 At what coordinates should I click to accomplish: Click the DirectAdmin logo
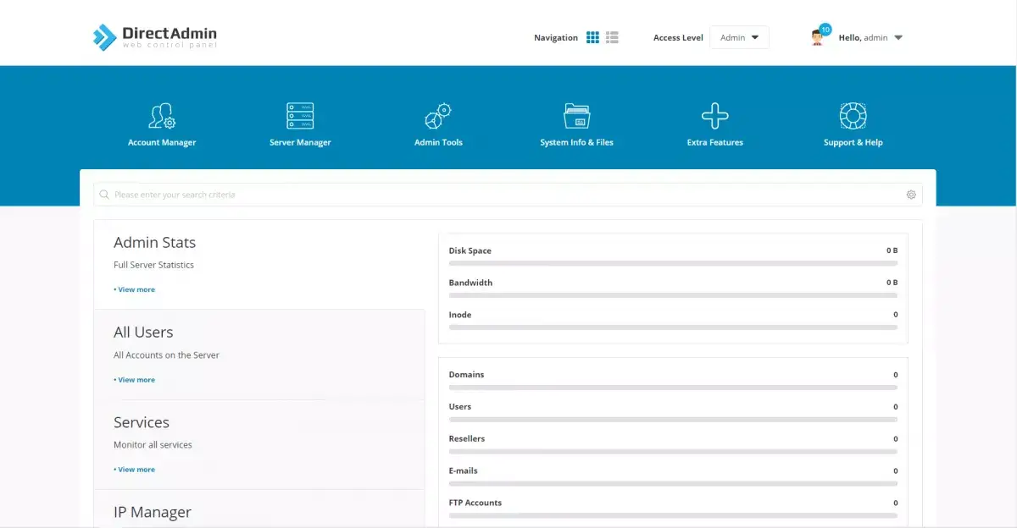pyautogui.click(x=155, y=37)
